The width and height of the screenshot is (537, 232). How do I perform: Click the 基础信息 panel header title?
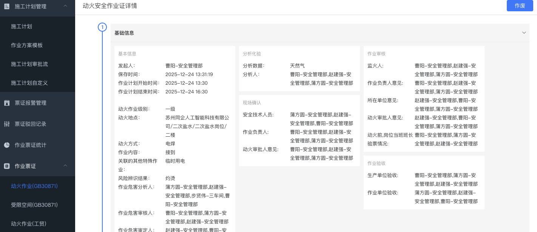pos(124,33)
